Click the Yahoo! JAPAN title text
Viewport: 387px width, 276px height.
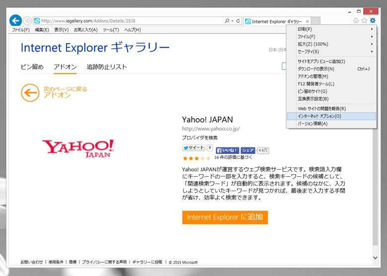[x=207, y=120]
